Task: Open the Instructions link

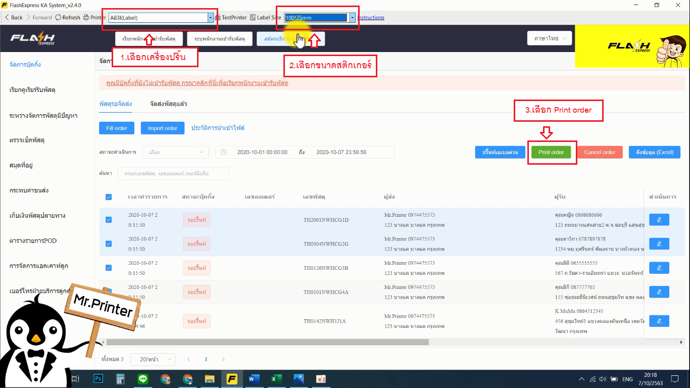Action: tap(371, 18)
